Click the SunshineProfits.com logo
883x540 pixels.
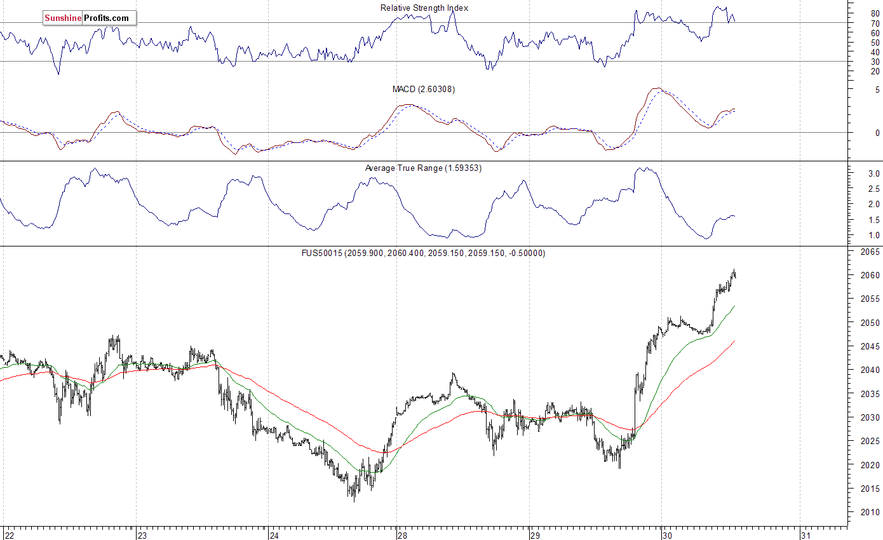tap(90, 18)
